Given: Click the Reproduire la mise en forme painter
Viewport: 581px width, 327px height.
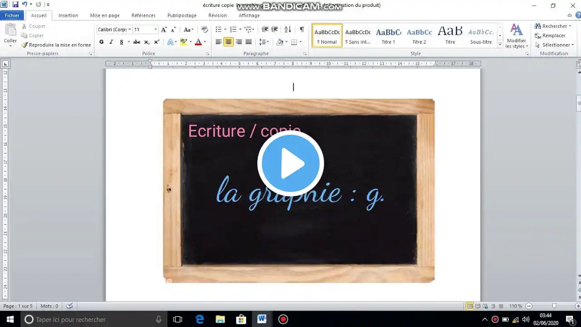Looking at the screenshot, I should (56, 45).
